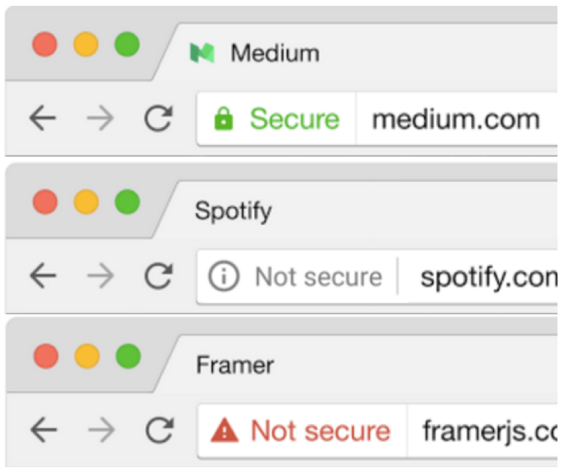Minimize the Spotify window with yellow button
Viewport: 561px width, 473px height.
tap(86, 201)
